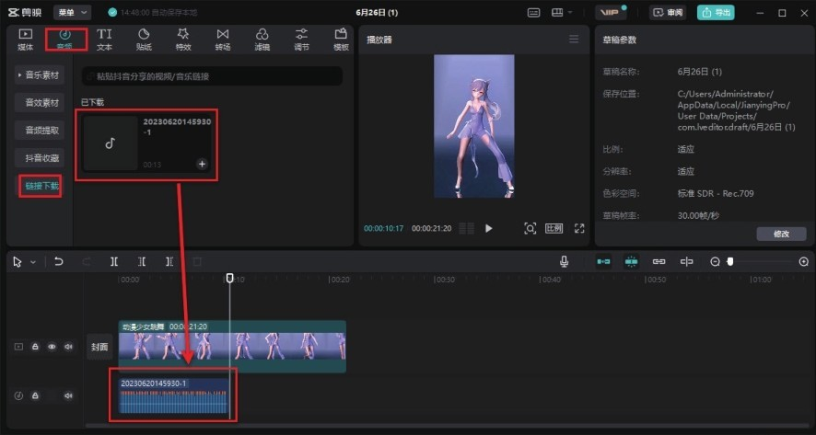
Task: Lock the video track
Action: coord(35,347)
